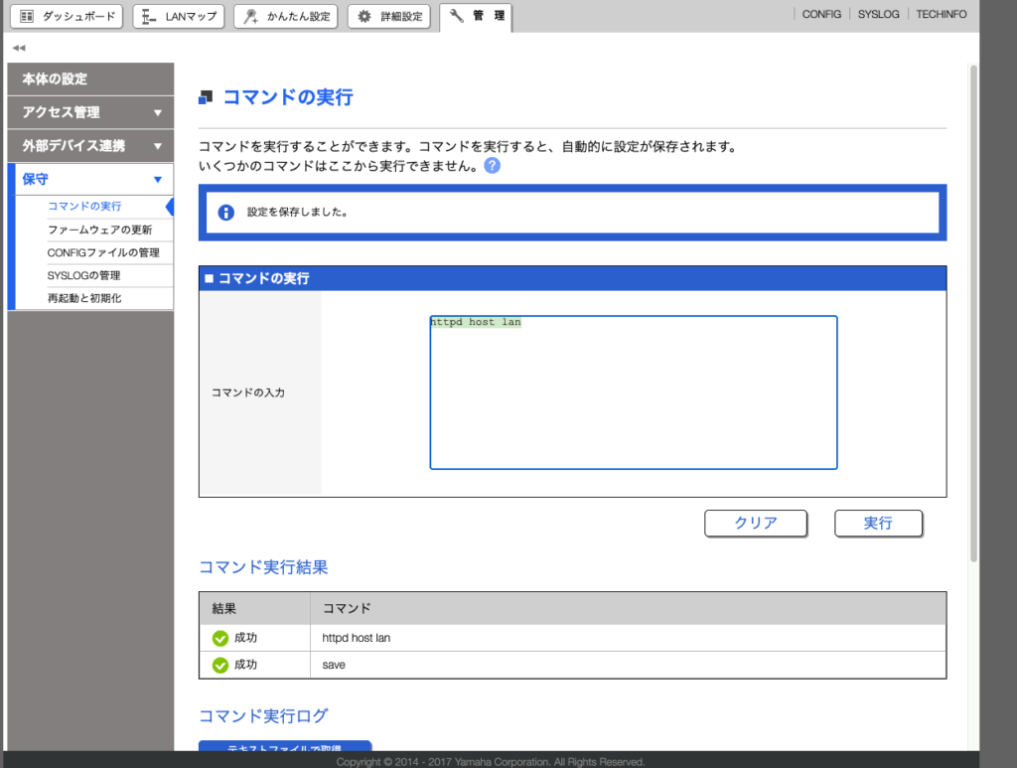The width and height of the screenshot is (1017, 768).
Task: Open the CONFIG link
Action: pyautogui.click(x=821, y=15)
